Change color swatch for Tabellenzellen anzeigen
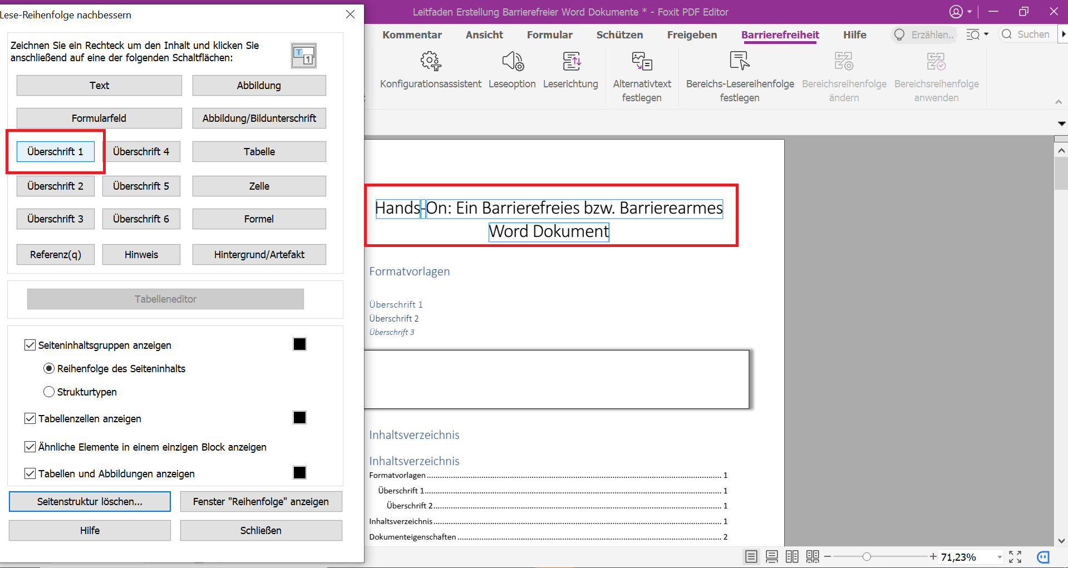 point(299,417)
